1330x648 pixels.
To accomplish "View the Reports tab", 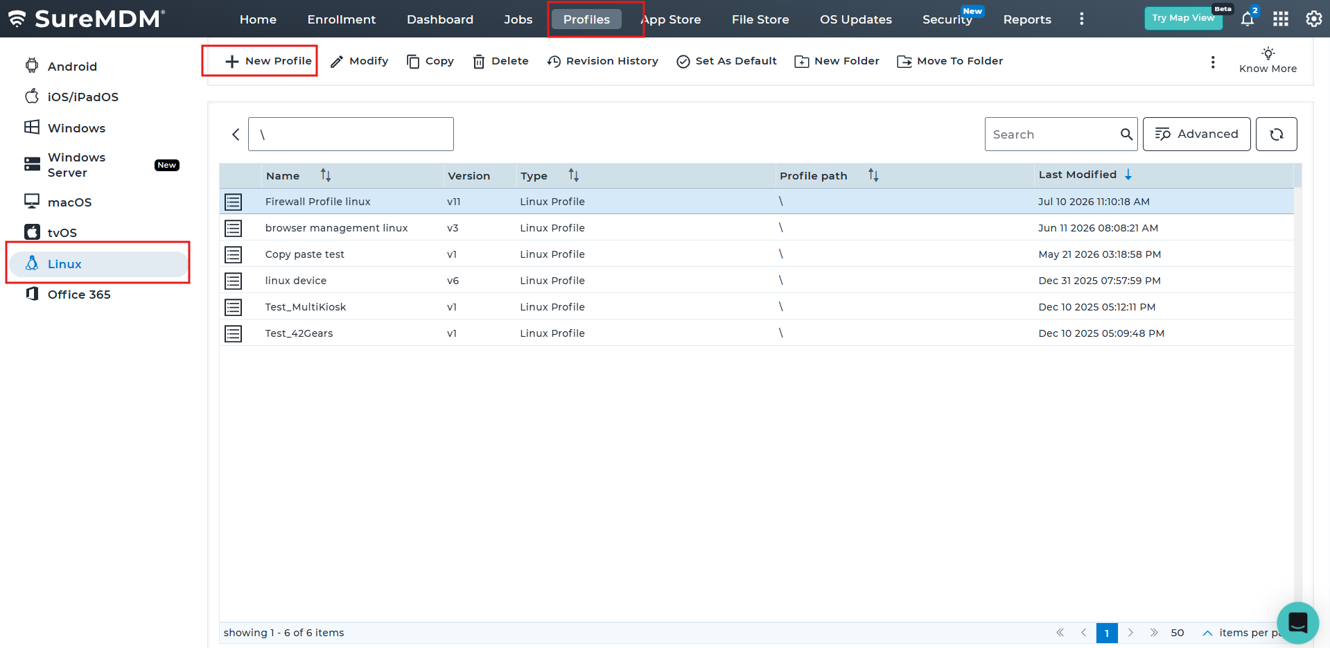I will tap(1027, 19).
